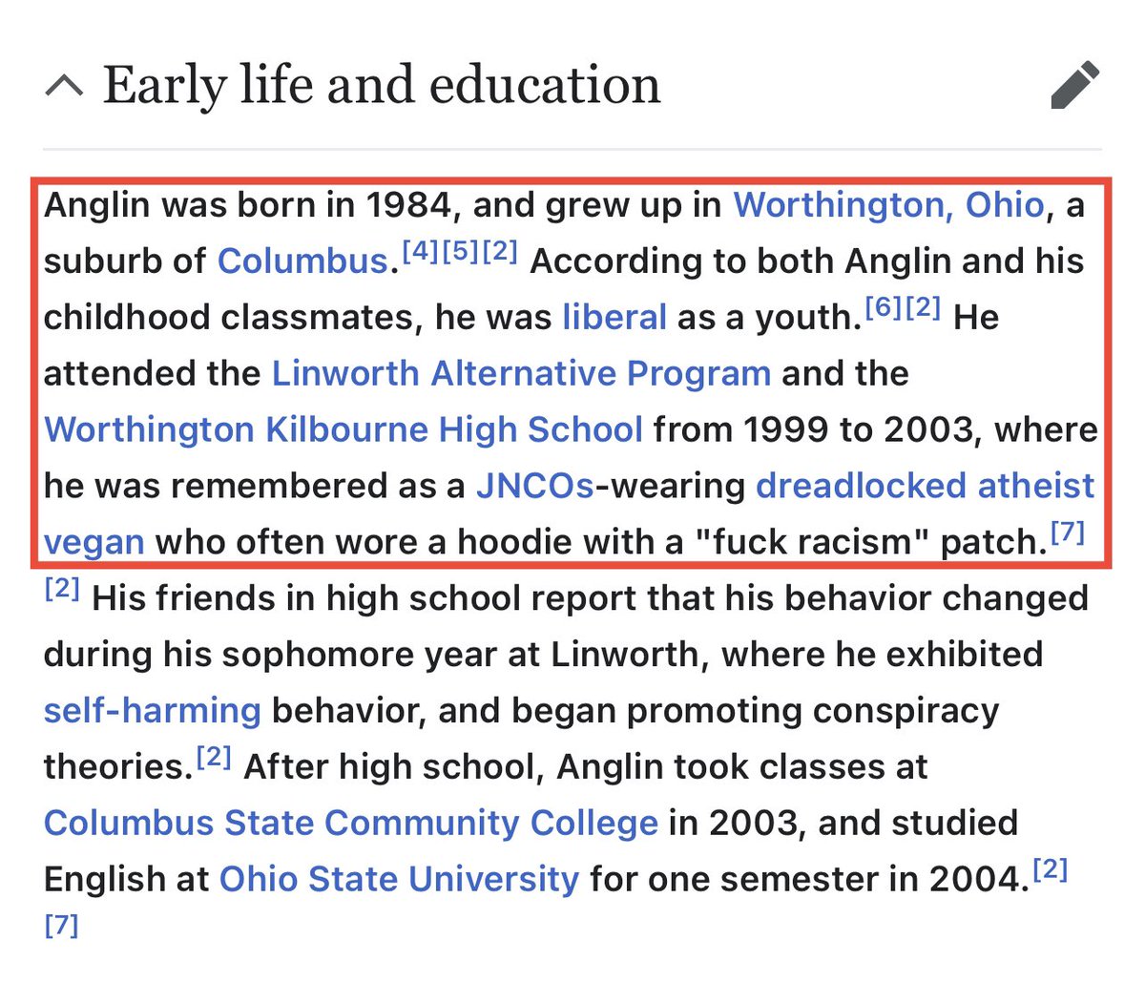This screenshot has width=1145, height=982.
Task: Open Worthington Kilbourne High School link
Action: point(343,429)
